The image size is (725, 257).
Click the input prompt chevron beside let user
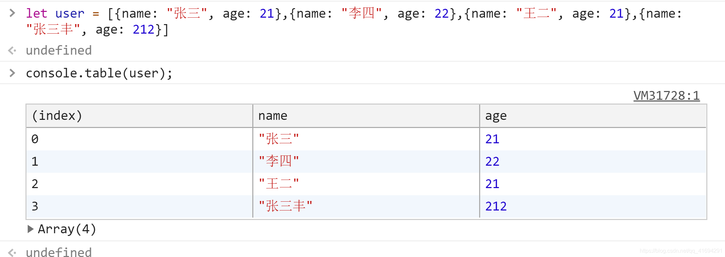point(12,13)
